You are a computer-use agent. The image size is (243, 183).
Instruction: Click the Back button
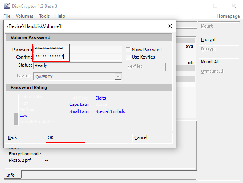[25, 138]
